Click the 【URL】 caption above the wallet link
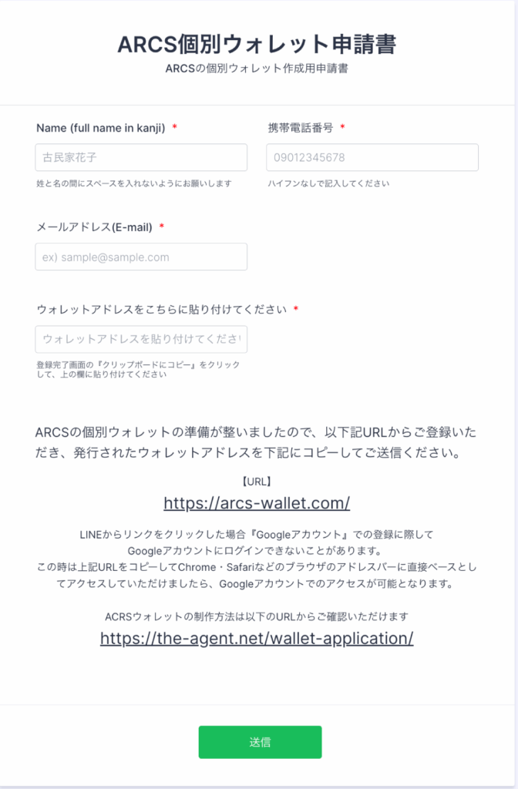This screenshot has height=789, width=518. (x=257, y=482)
